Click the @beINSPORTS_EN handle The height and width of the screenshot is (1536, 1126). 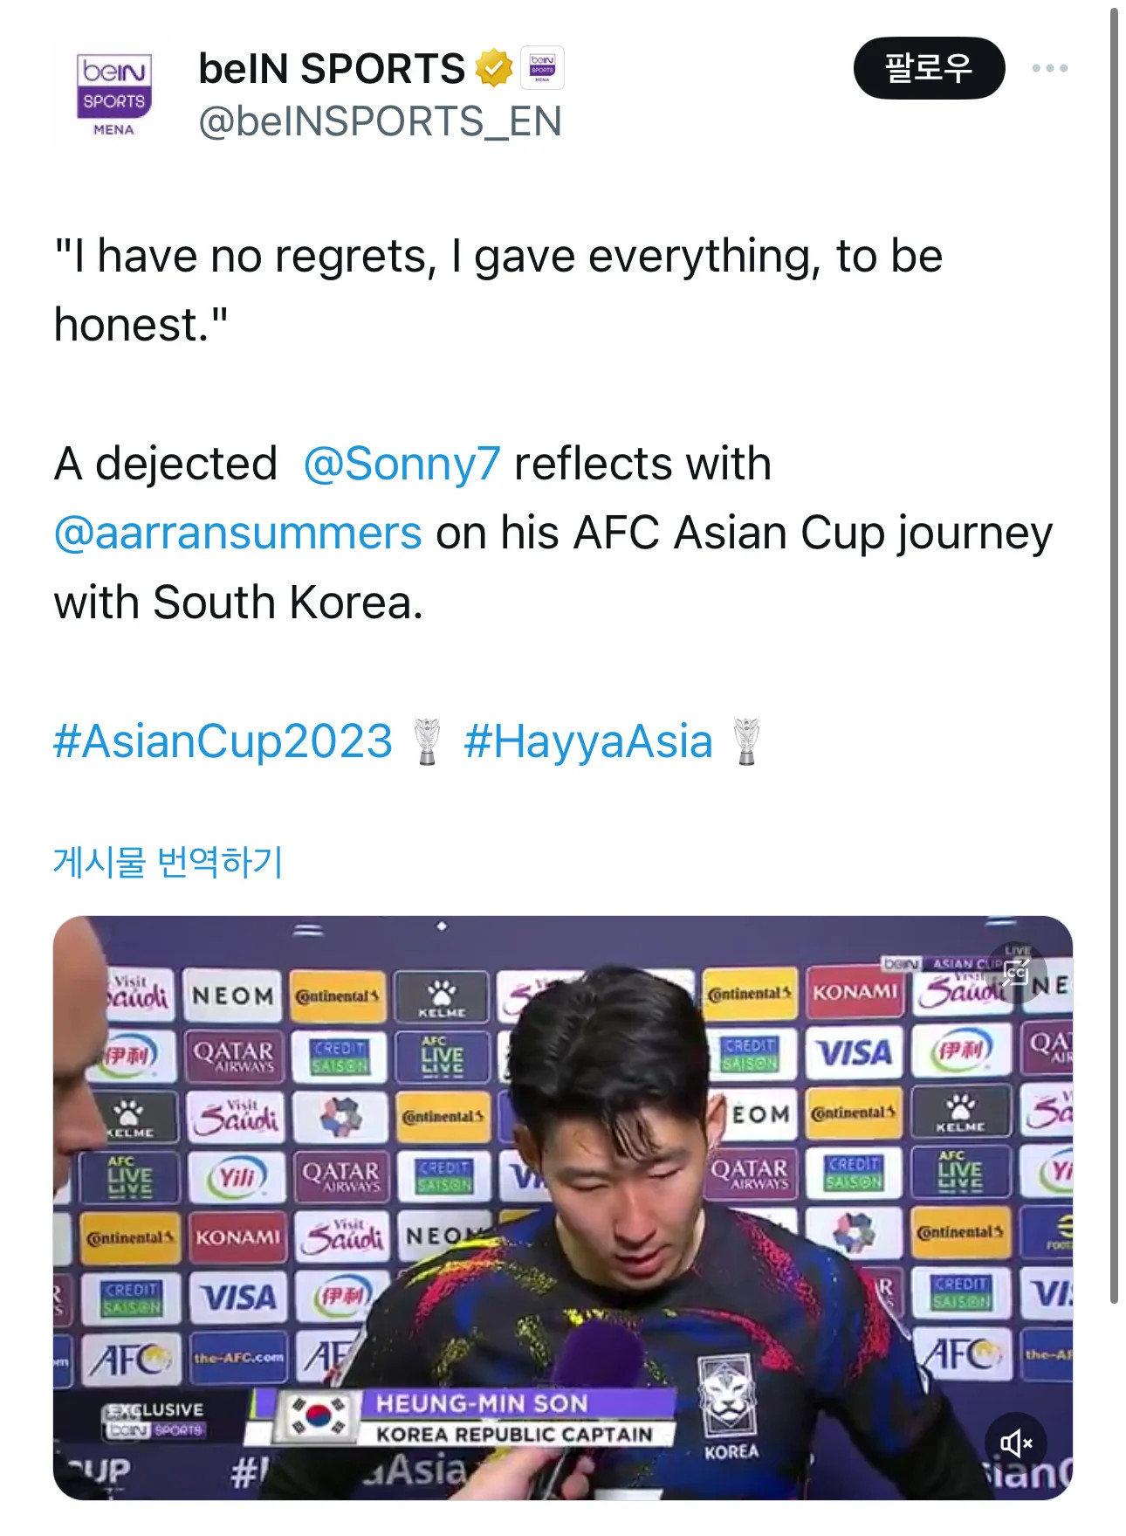click(x=380, y=121)
